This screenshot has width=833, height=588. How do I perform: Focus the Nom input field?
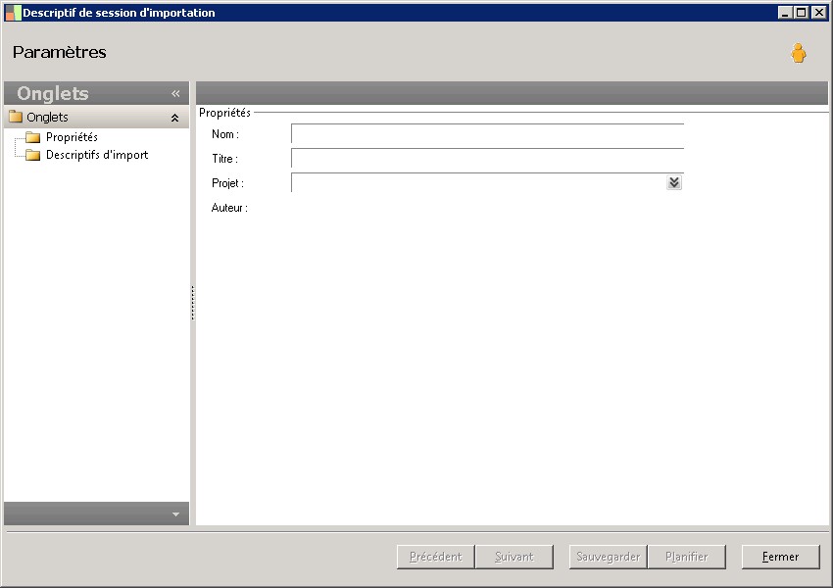[x=487, y=133]
